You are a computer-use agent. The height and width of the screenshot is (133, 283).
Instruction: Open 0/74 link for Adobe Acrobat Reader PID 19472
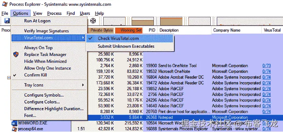[x=267, y=83]
